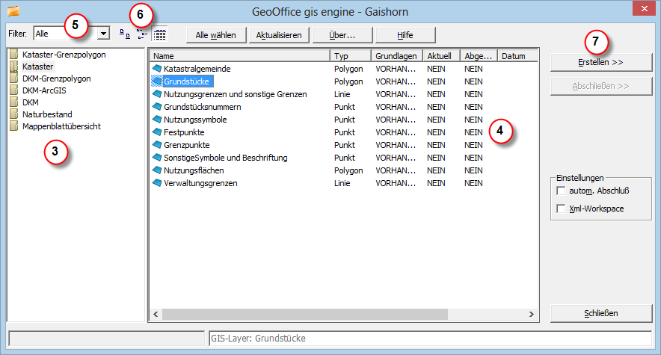The width and height of the screenshot is (661, 355).
Task: Select the Kataster-Grenzpolygon tree item
Action: coord(64,55)
